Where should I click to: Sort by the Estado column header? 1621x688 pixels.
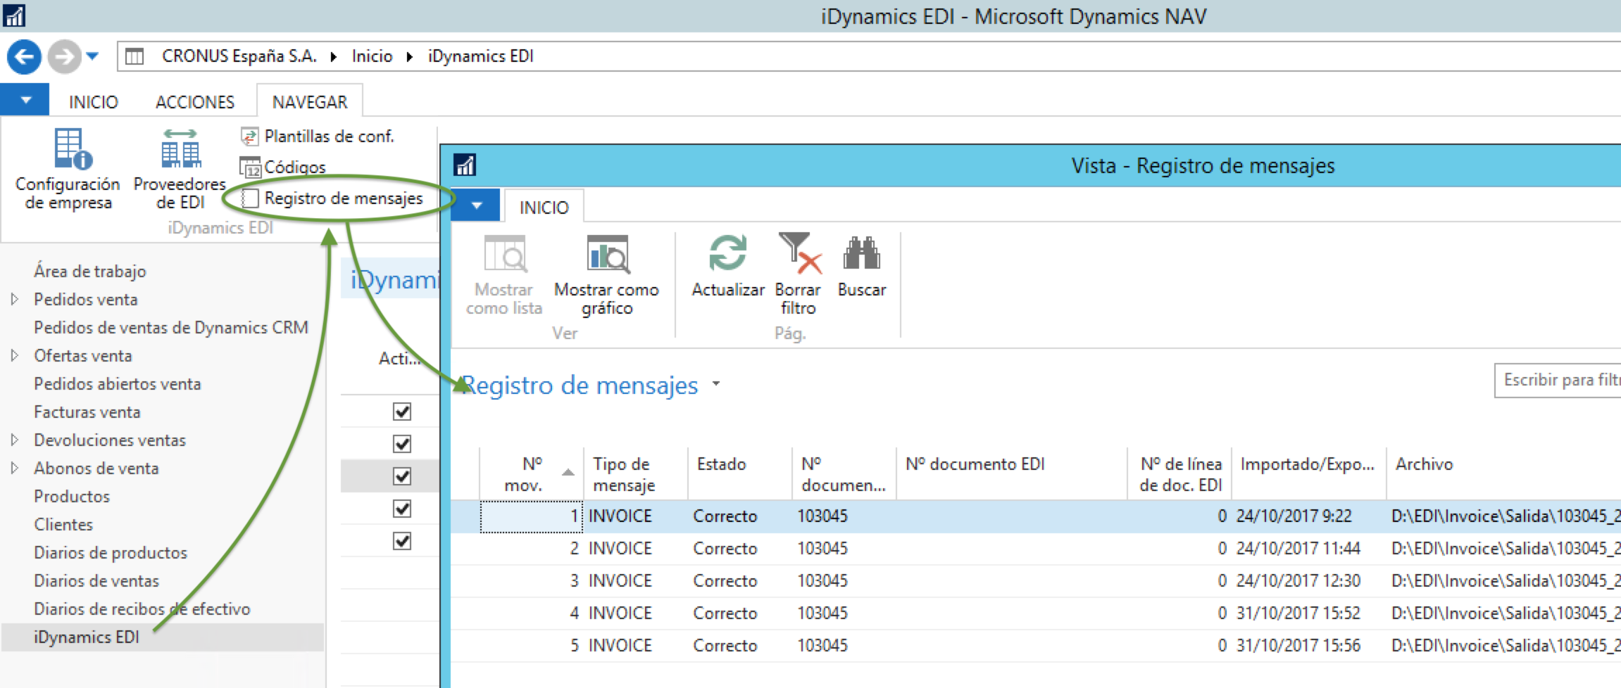(x=739, y=474)
